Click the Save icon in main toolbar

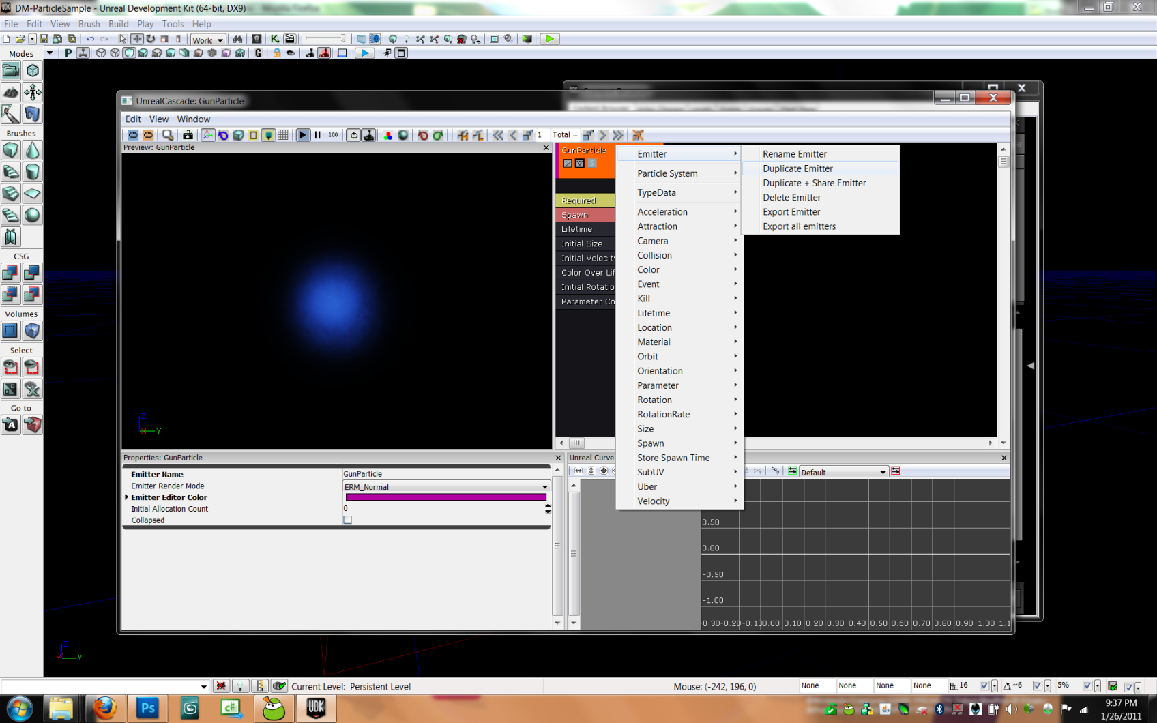(44, 39)
